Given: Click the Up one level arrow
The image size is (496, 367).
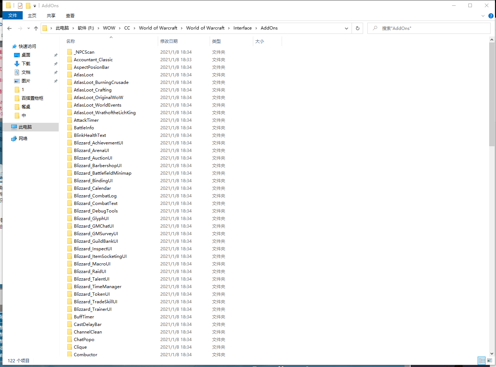Looking at the screenshot, I should (x=36, y=28).
